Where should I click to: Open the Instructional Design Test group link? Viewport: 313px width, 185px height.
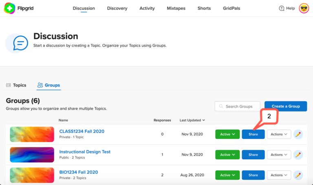(x=85, y=152)
